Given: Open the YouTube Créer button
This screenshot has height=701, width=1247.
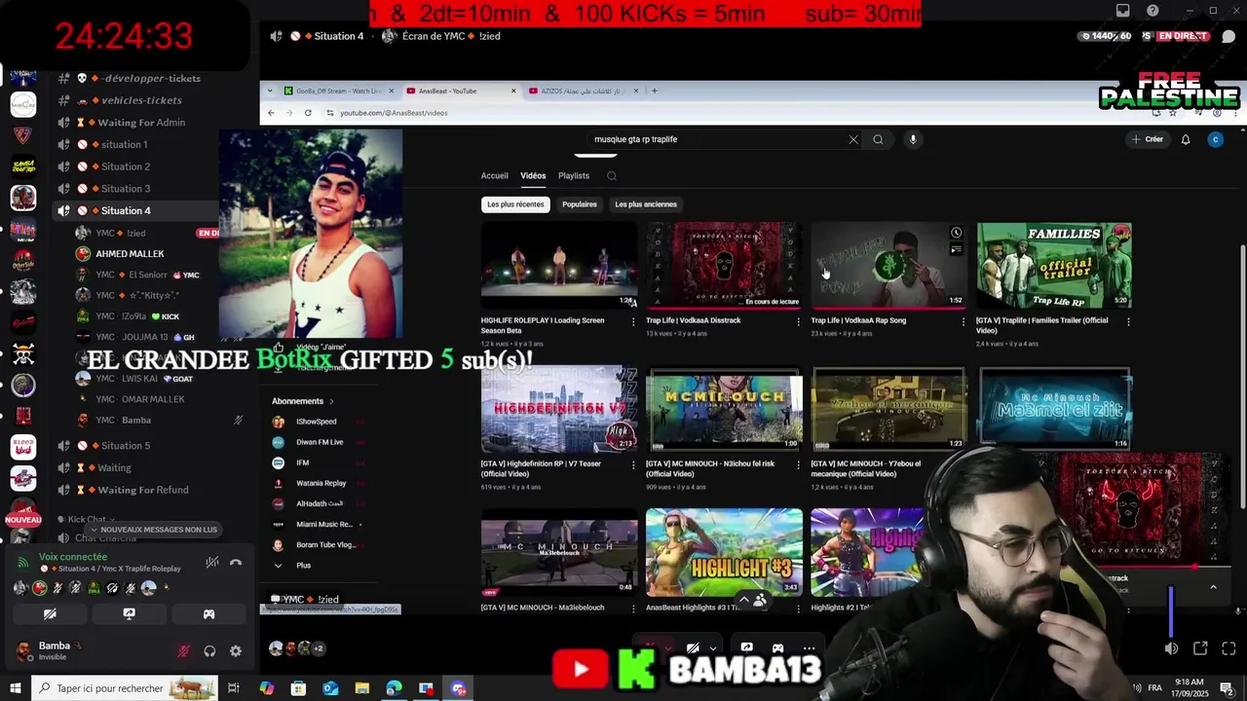Looking at the screenshot, I should point(1148,139).
